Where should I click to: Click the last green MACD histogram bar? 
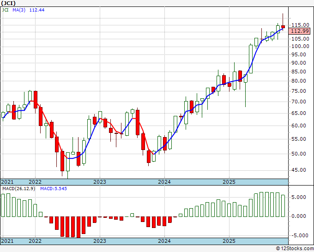click(283, 206)
